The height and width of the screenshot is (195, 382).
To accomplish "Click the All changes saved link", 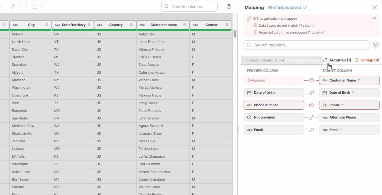I will pos(285,7).
